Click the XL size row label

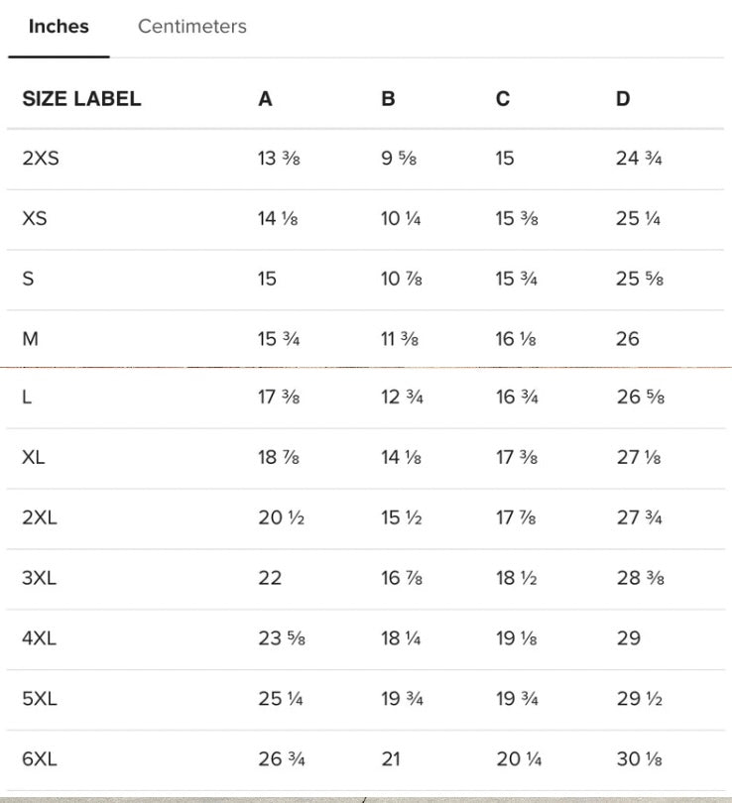[34, 458]
